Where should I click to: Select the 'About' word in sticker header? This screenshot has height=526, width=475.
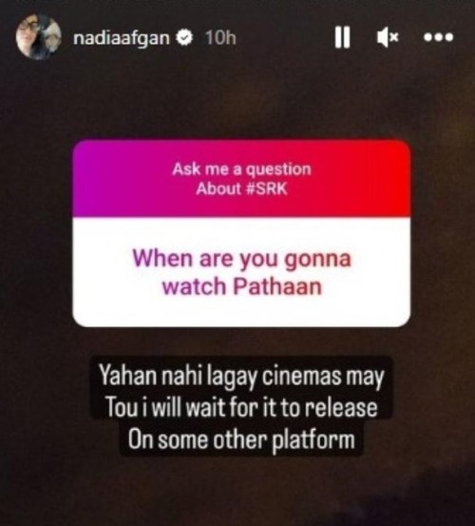(218, 189)
